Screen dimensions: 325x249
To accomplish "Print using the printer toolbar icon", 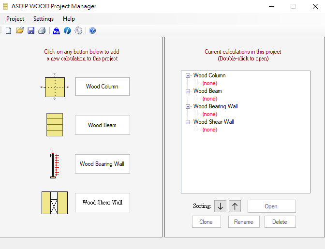I will (x=42, y=30).
